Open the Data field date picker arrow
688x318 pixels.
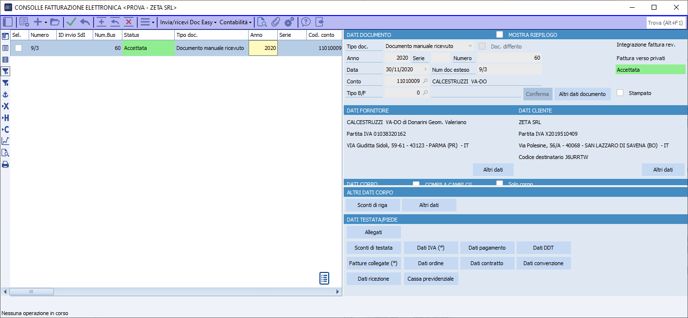point(426,69)
